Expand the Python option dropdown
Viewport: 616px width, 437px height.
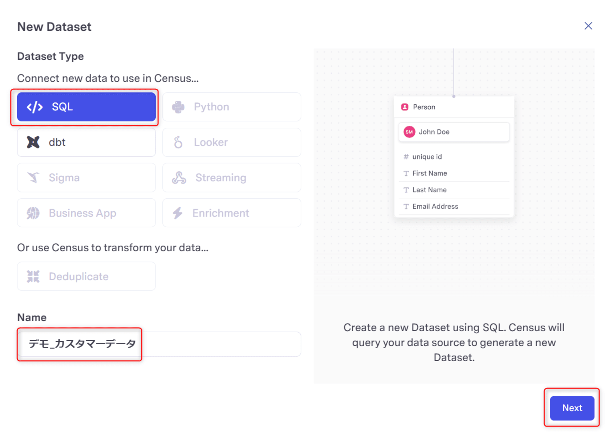pyautogui.click(x=233, y=107)
